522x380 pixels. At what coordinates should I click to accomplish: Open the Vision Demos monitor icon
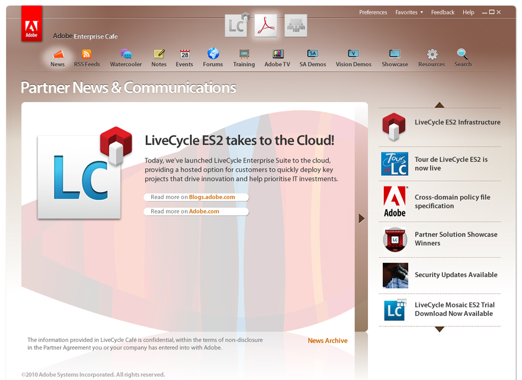pyautogui.click(x=353, y=54)
